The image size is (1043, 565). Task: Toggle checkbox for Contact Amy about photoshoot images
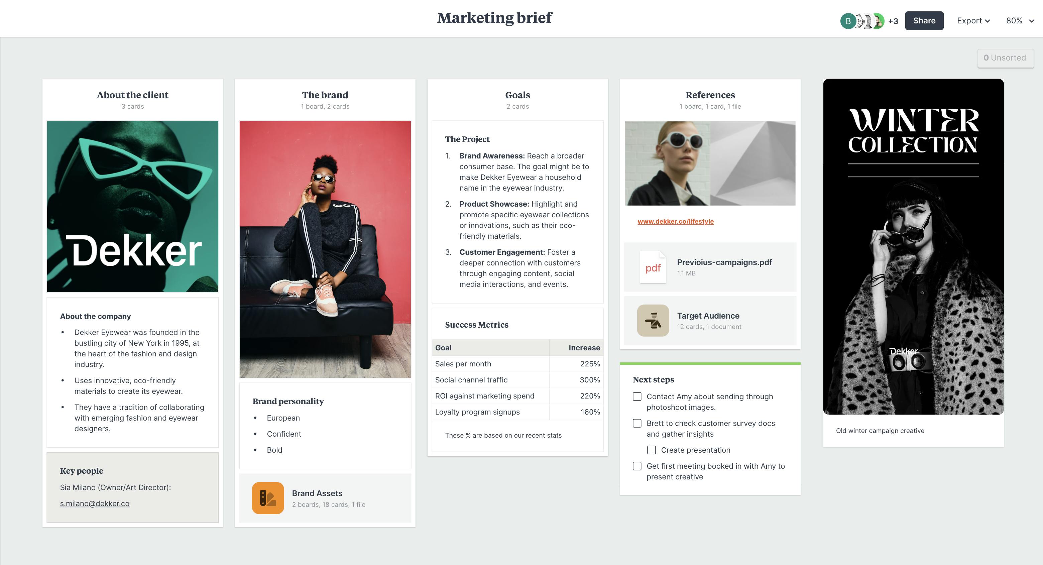tap(638, 396)
